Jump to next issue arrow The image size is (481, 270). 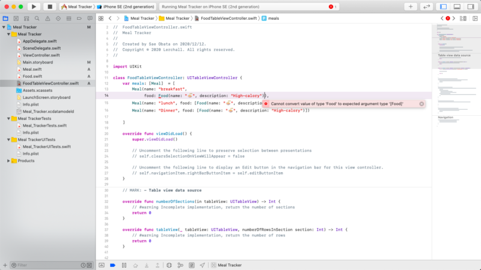click(x=454, y=19)
